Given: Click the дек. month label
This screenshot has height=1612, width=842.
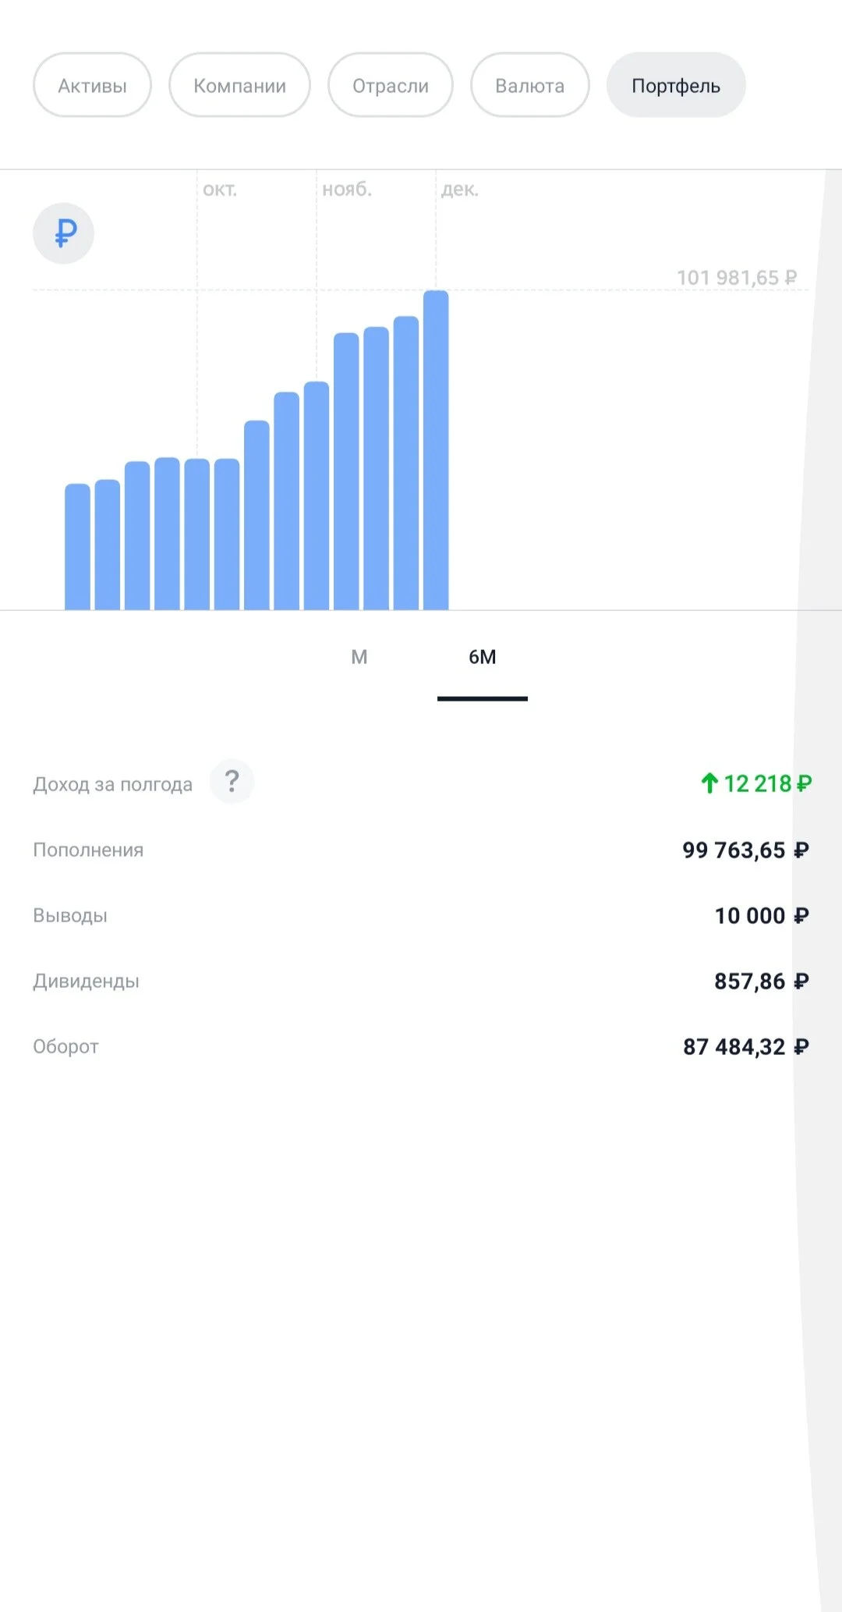Looking at the screenshot, I should [x=460, y=190].
